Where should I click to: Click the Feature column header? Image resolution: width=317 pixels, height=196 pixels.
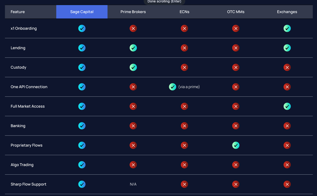[31, 12]
